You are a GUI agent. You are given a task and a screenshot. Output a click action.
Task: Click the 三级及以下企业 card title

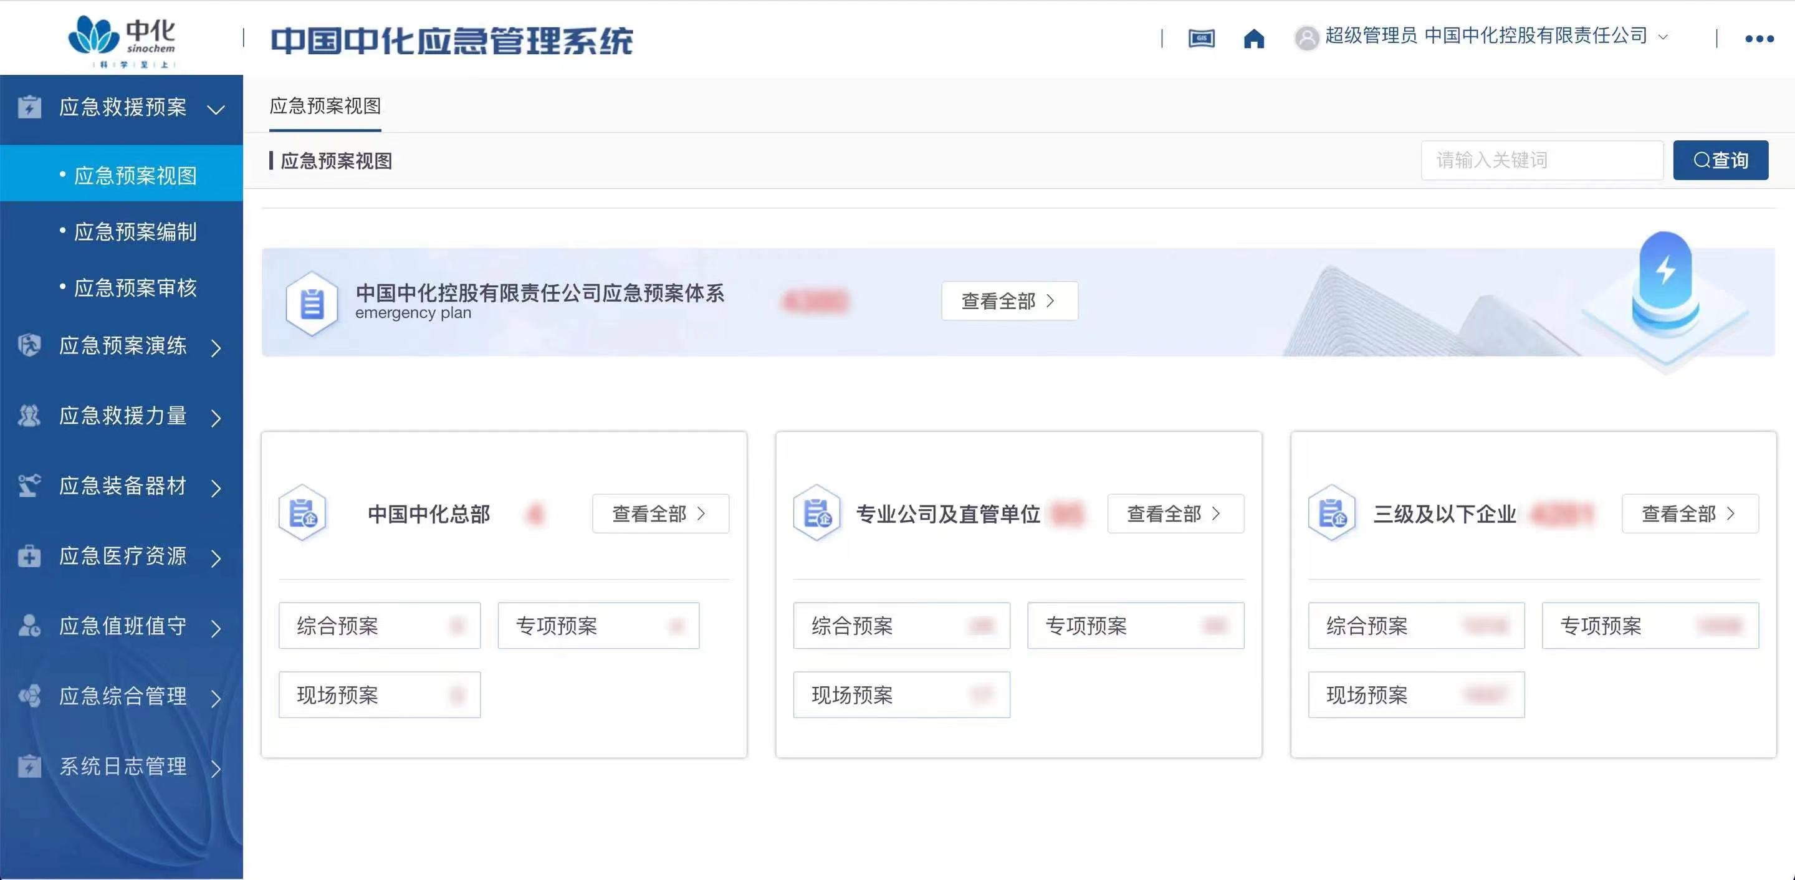pyautogui.click(x=1445, y=514)
